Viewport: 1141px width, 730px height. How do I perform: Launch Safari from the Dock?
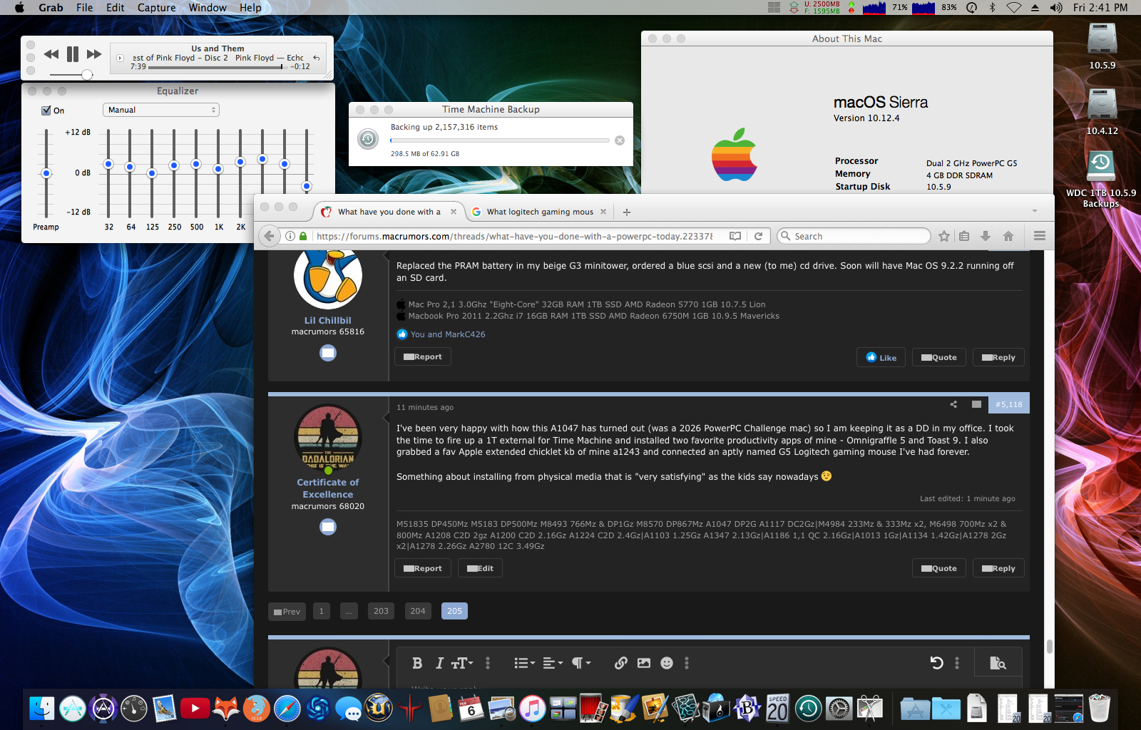pyautogui.click(x=287, y=709)
